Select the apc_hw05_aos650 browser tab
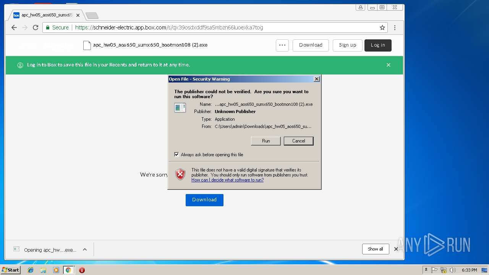The height and width of the screenshot is (275, 489). click(47, 15)
